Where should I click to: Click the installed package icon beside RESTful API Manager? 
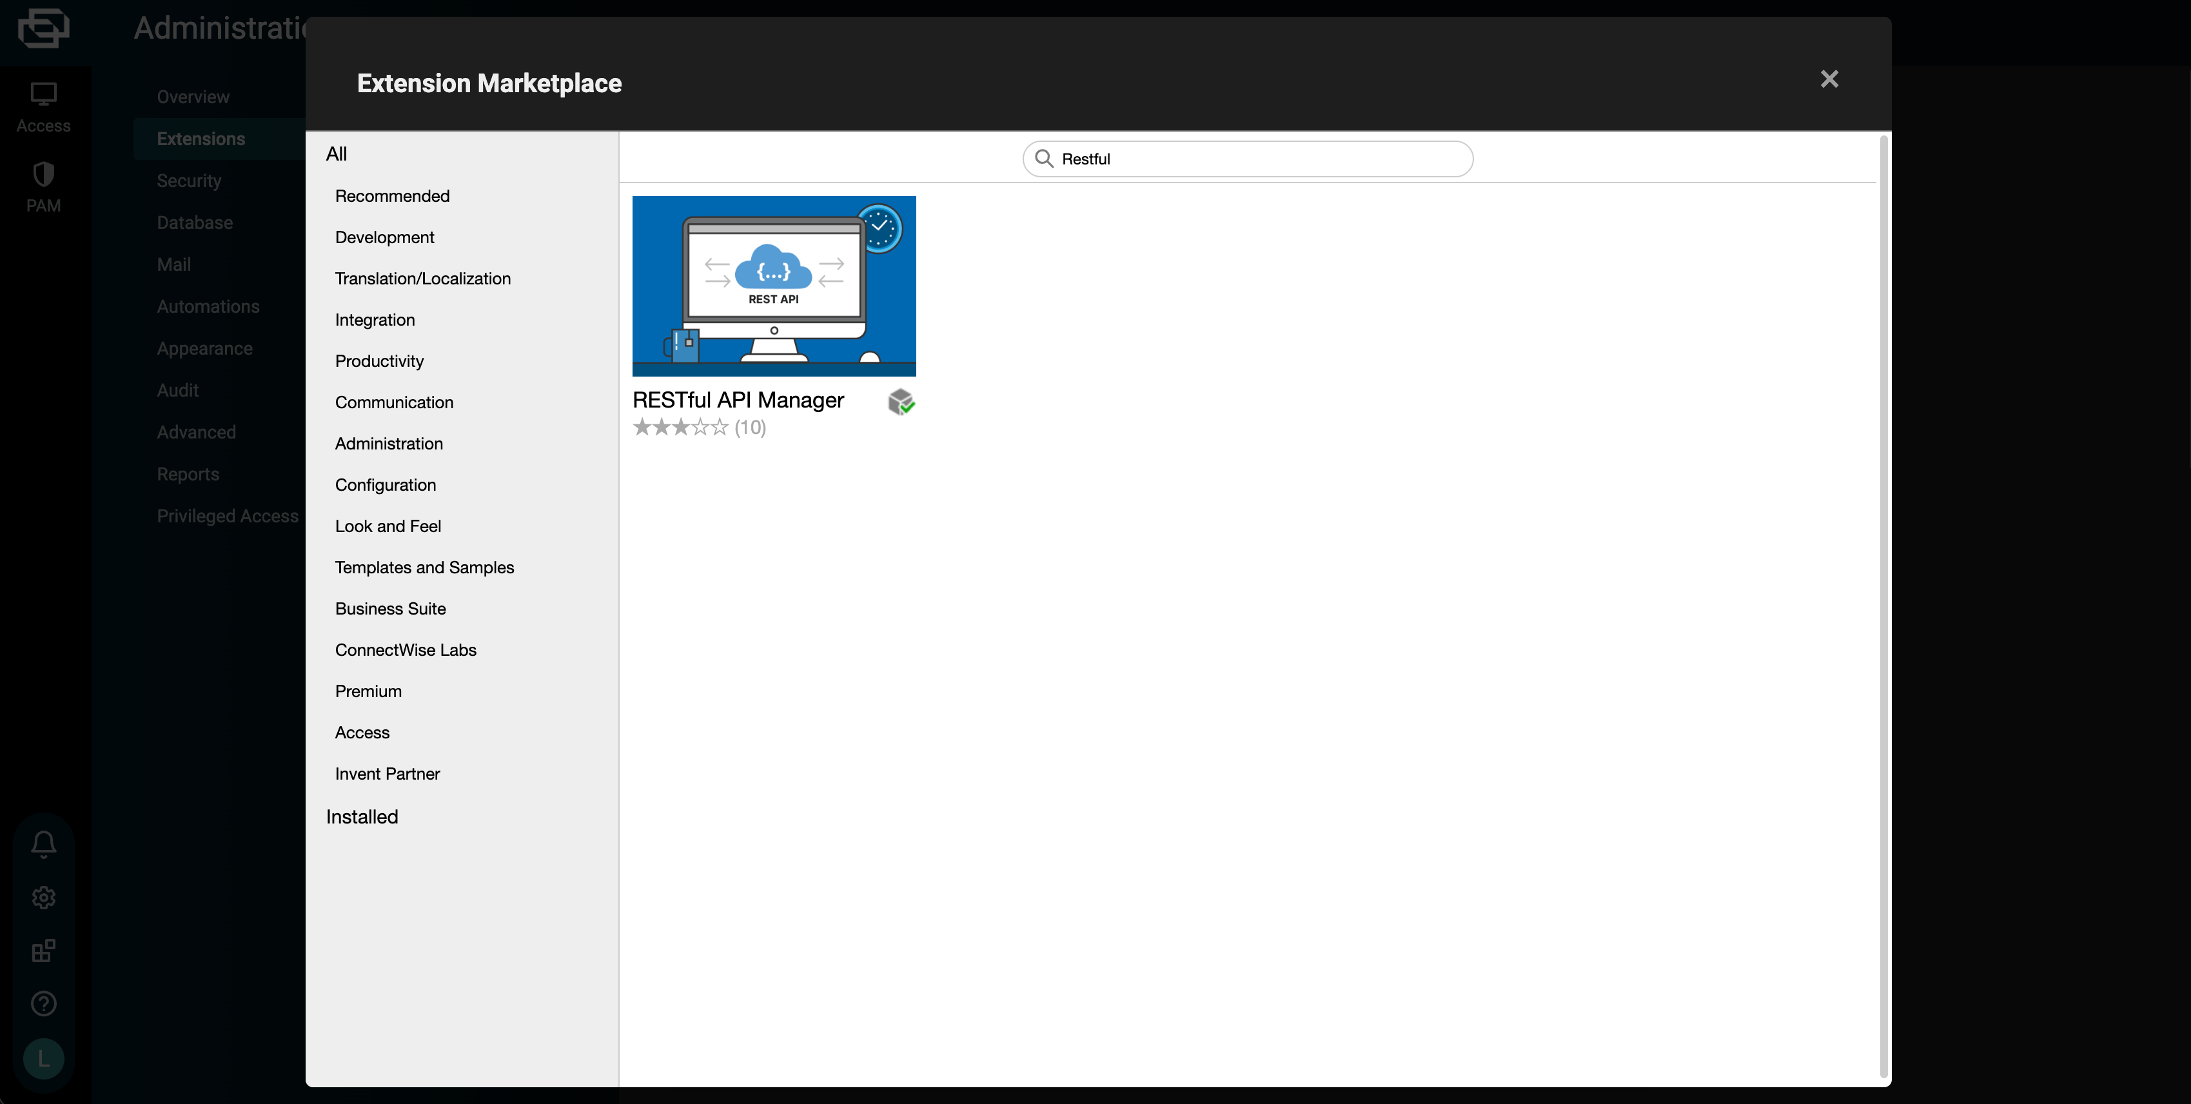point(901,402)
